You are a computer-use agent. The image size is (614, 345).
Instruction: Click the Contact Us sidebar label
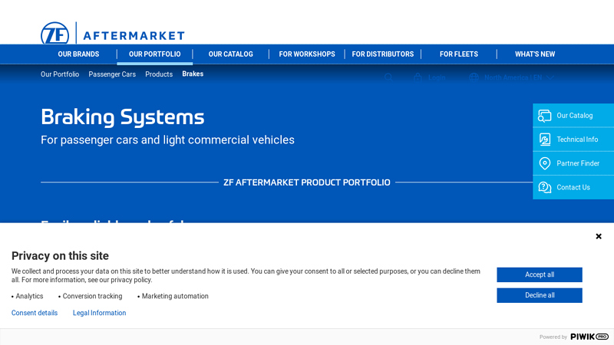(573, 187)
